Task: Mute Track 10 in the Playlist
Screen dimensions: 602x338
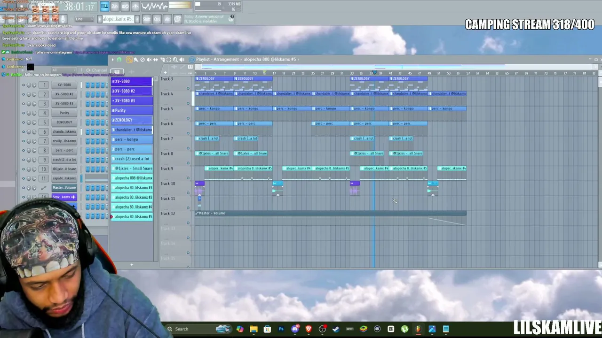Action: tap(188, 193)
